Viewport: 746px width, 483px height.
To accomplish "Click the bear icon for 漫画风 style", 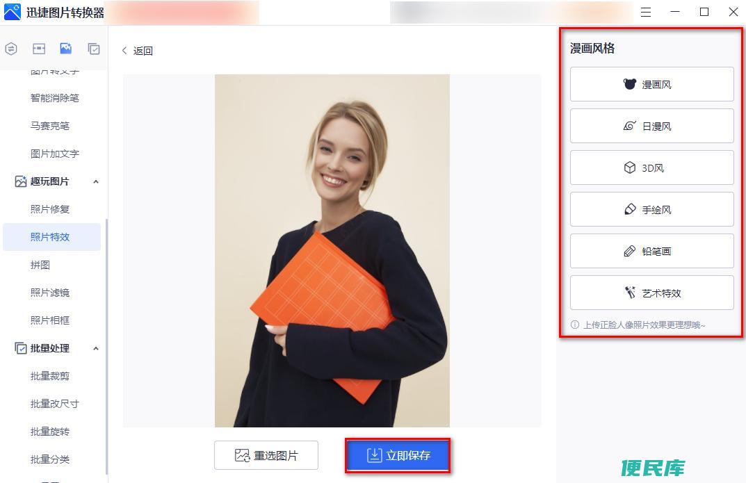I will click(629, 84).
